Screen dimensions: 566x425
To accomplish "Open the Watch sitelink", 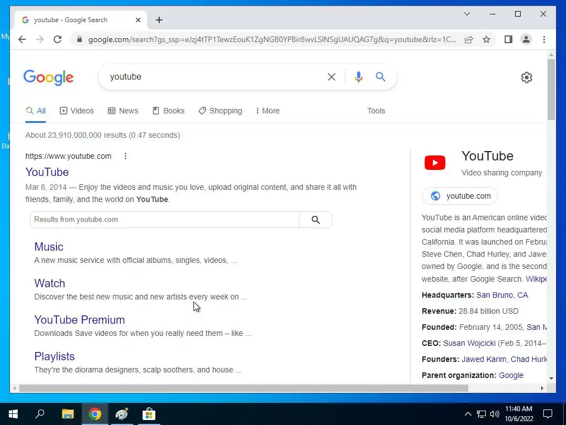I will (x=50, y=283).
